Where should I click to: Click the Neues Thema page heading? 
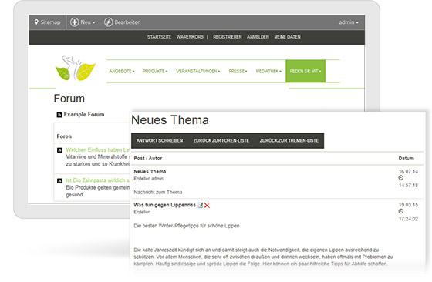click(170, 120)
